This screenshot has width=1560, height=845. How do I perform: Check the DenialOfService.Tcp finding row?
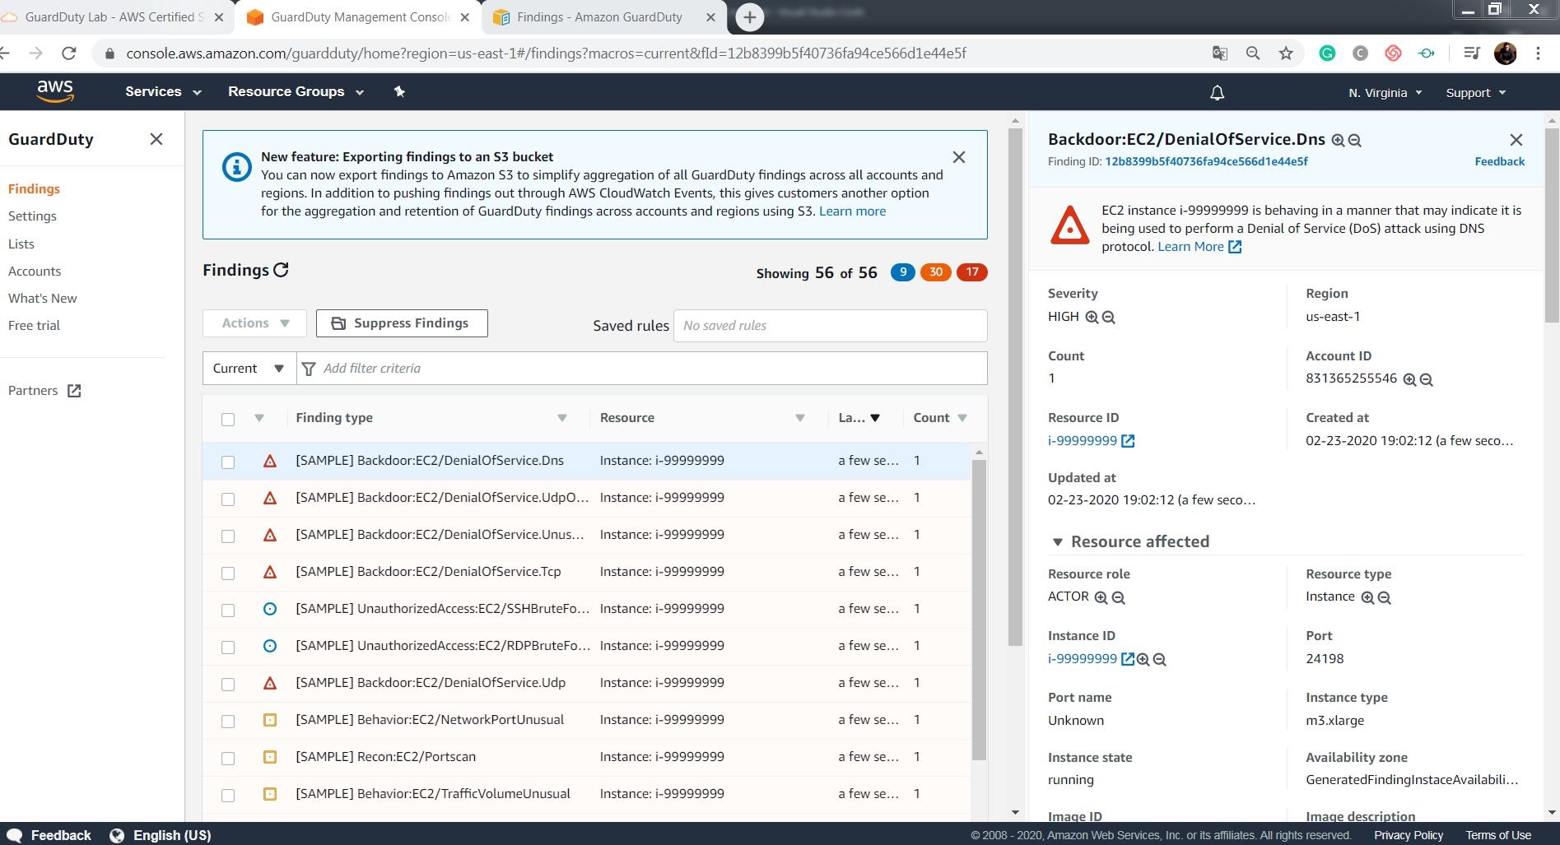(x=228, y=573)
